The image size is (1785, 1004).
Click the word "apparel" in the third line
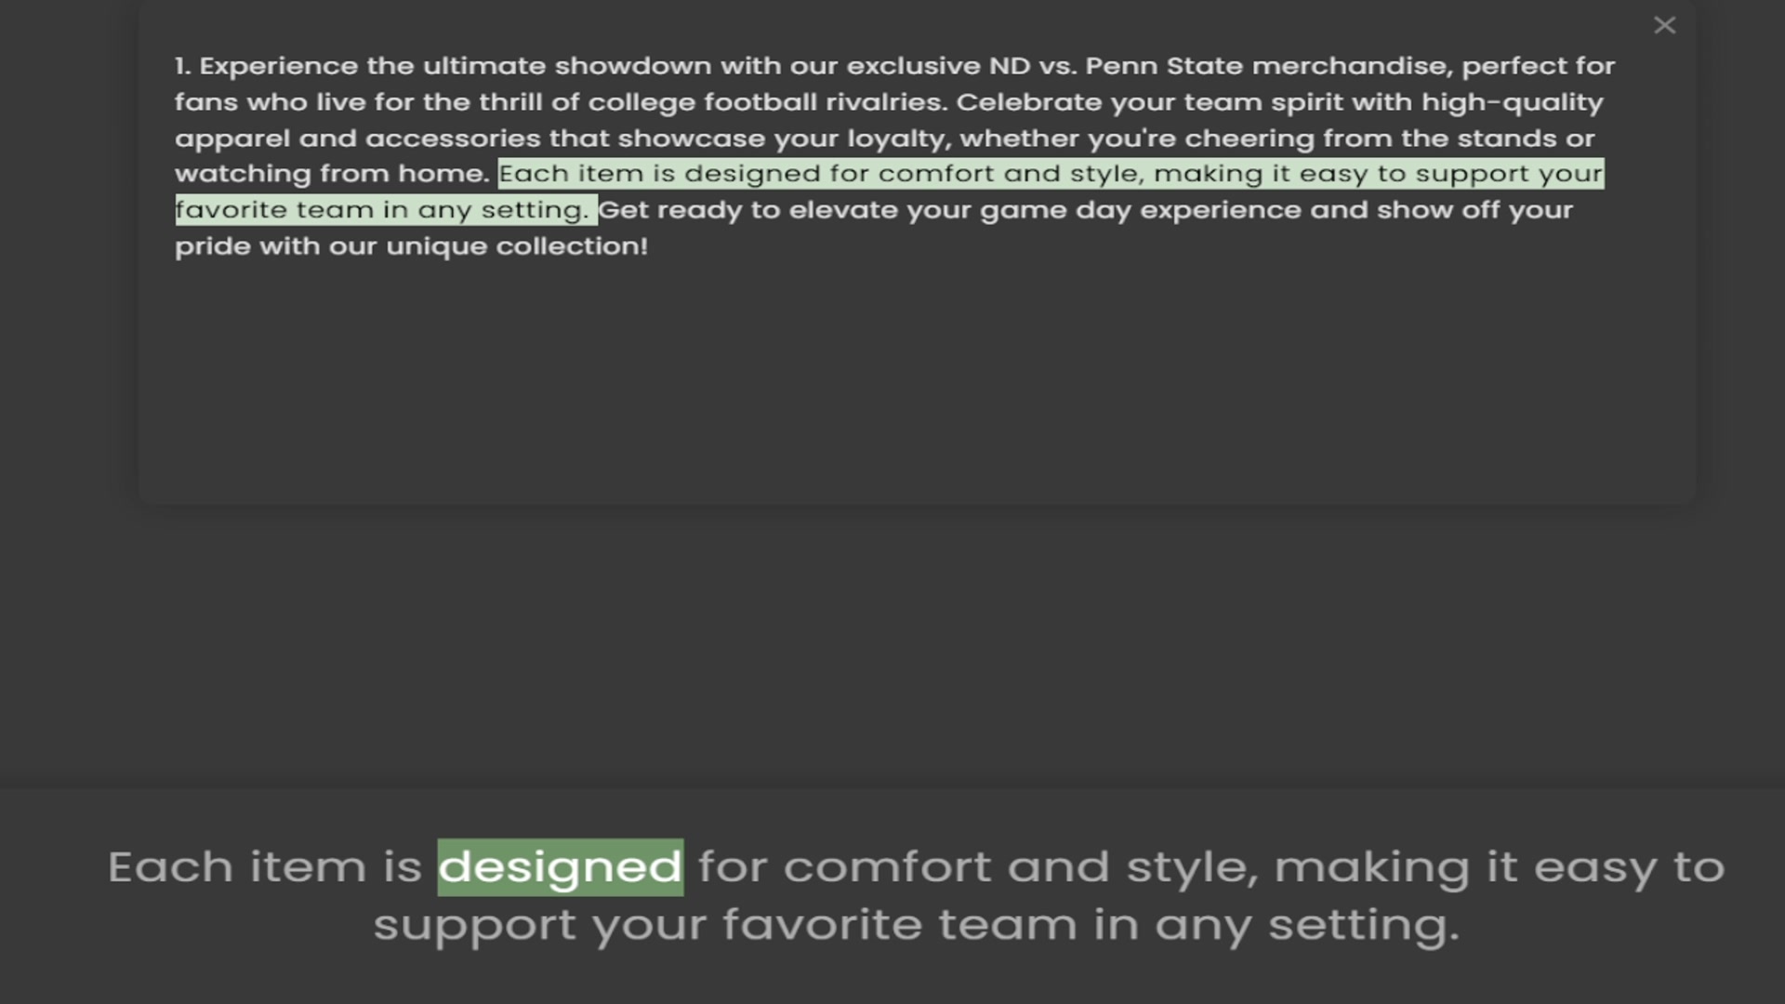[231, 139]
